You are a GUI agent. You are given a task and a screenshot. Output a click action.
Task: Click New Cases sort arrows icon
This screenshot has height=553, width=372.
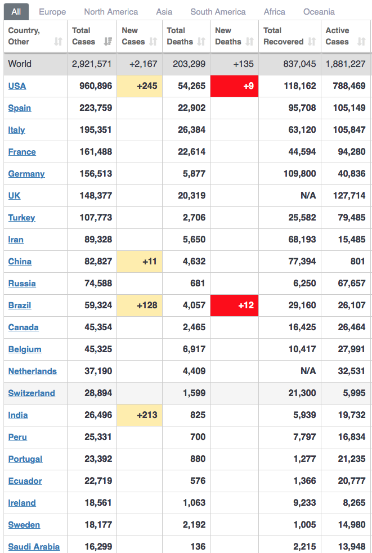153,42
